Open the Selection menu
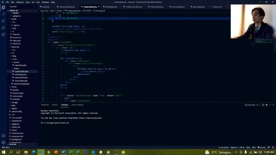Screen dimensions: 276x155 click(x=20, y=2)
